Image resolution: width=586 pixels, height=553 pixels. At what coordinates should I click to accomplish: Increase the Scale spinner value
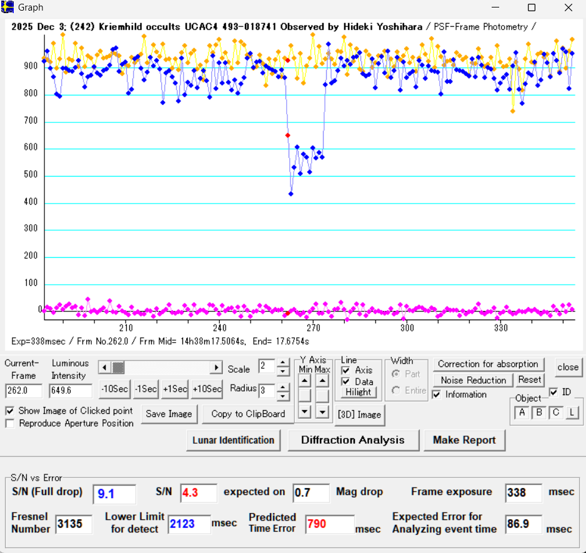pos(283,362)
